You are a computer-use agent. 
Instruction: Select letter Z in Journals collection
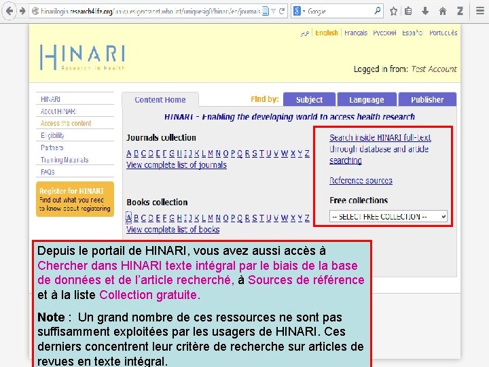pyautogui.click(x=307, y=154)
